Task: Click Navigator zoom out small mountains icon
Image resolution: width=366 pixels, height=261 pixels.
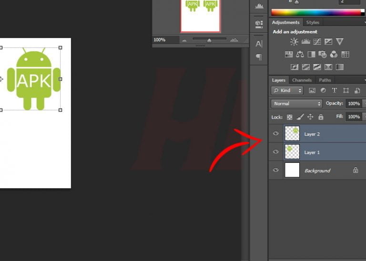Action: click(184, 40)
